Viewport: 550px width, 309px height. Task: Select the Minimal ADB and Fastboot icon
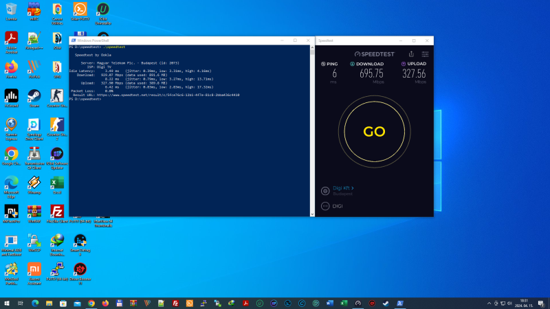point(11,244)
